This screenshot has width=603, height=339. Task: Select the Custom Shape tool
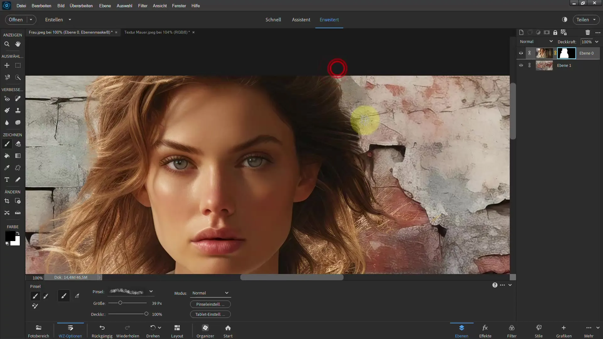point(18,168)
